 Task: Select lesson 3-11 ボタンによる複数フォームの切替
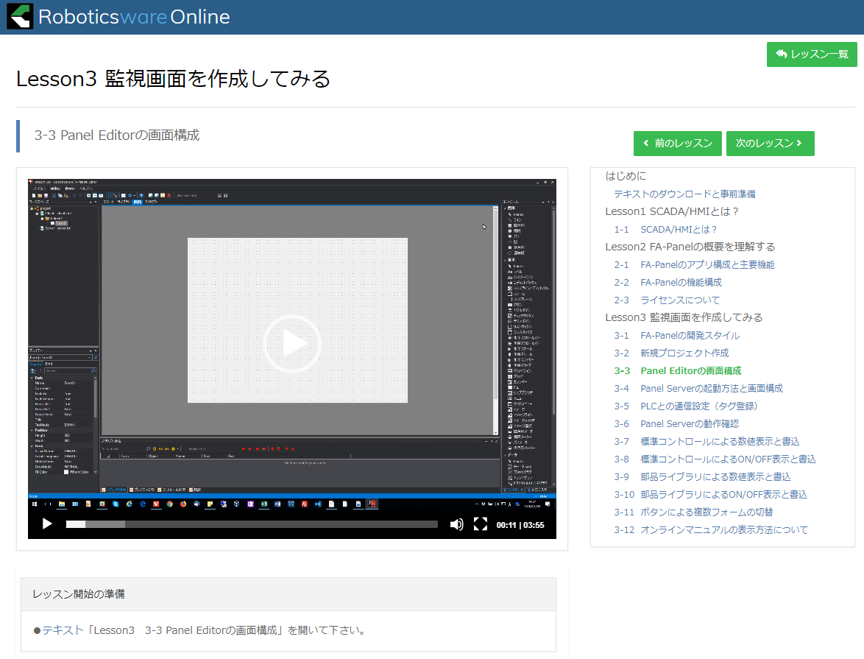coord(693,512)
